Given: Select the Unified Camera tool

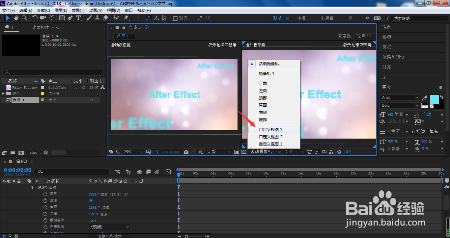Looking at the screenshot, I should [x=43, y=18].
